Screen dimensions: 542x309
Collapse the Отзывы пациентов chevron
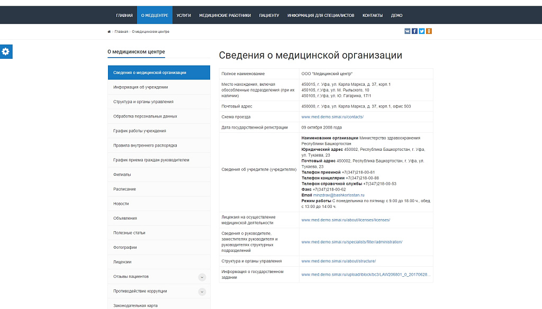202,276
